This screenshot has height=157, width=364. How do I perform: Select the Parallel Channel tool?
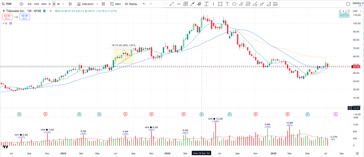point(241,4)
